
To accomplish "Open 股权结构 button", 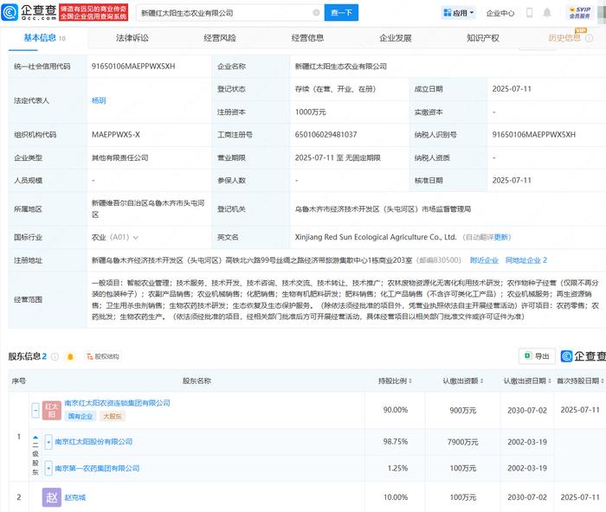I will pos(103,356).
